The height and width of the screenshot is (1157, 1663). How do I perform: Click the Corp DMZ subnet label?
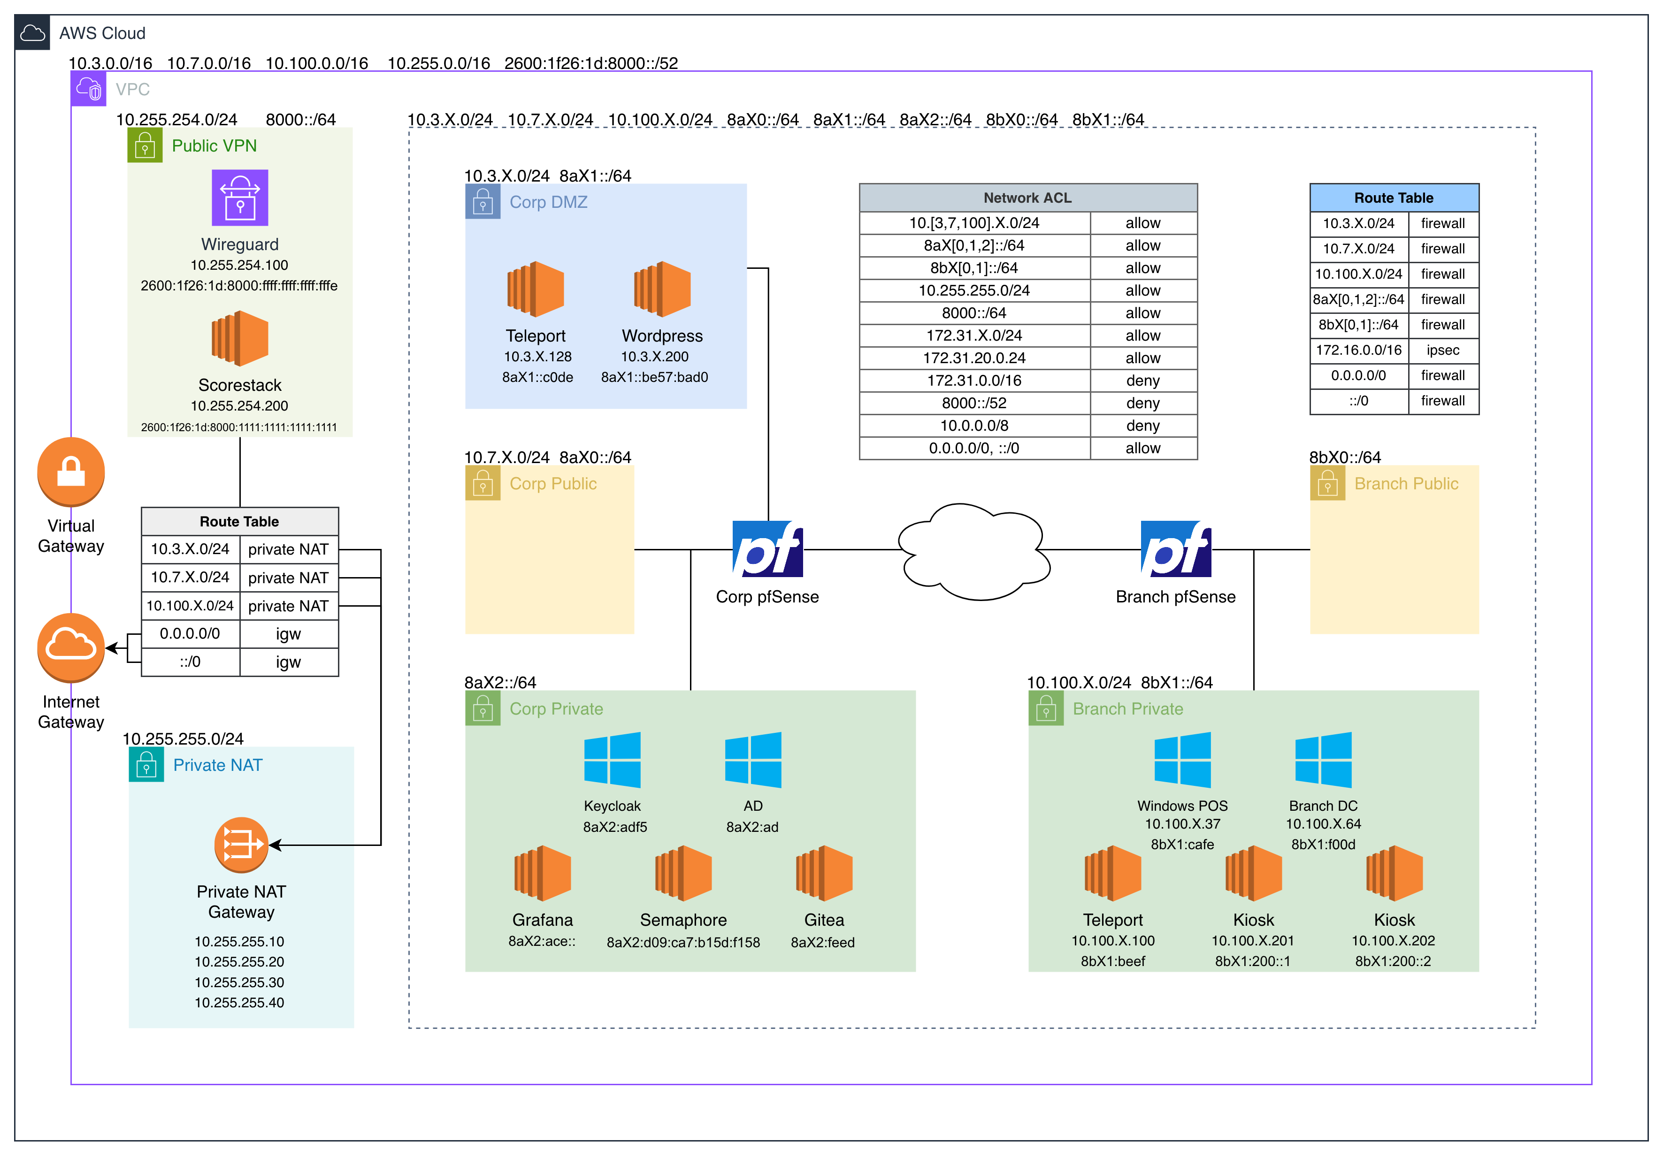coord(548,202)
